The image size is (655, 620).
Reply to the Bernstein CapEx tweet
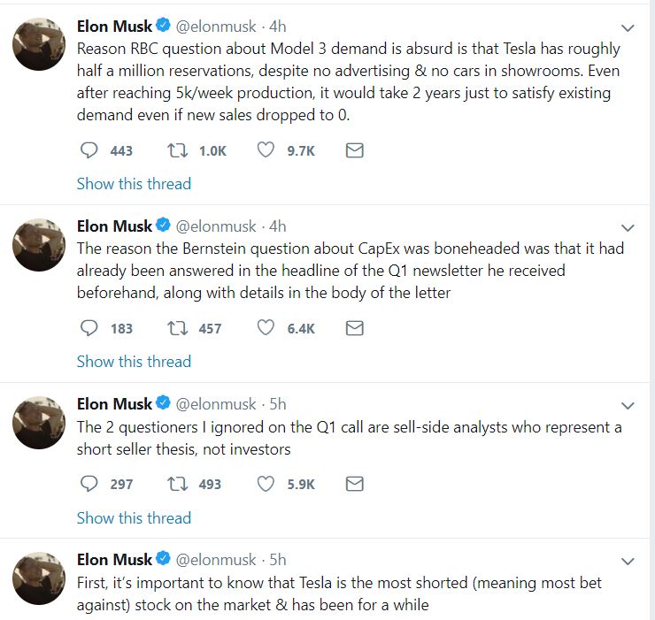coord(89,328)
